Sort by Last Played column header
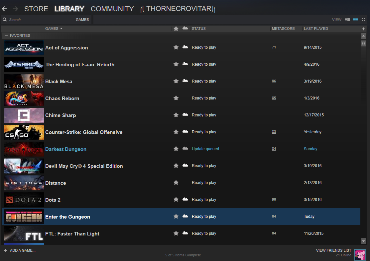The width and height of the screenshot is (370, 261). coord(316,29)
